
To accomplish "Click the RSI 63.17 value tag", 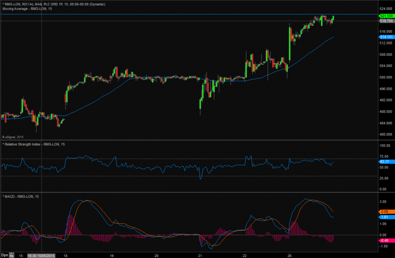I will tap(385, 161).
